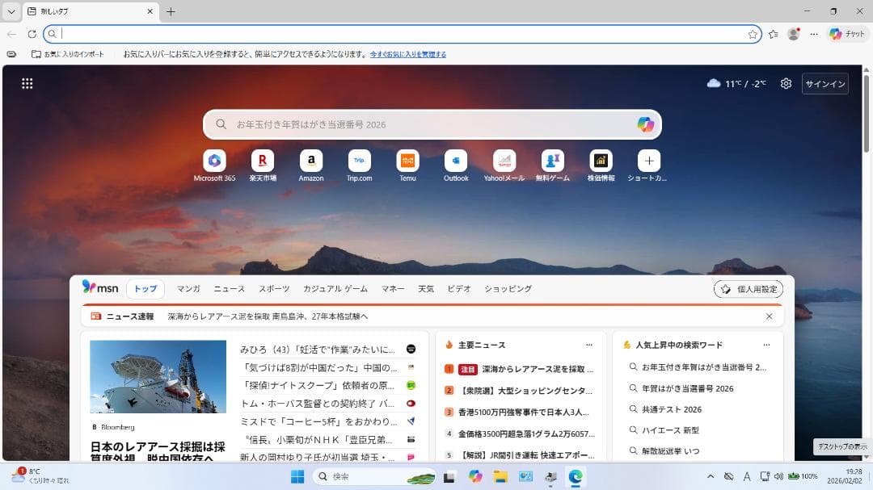Open the Outlook shortcut

click(x=455, y=161)
